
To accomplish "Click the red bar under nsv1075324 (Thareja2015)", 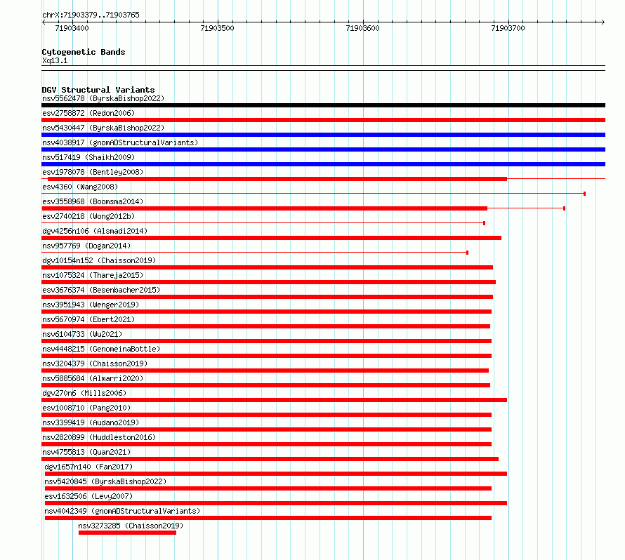I will click(x=269, y=282).
